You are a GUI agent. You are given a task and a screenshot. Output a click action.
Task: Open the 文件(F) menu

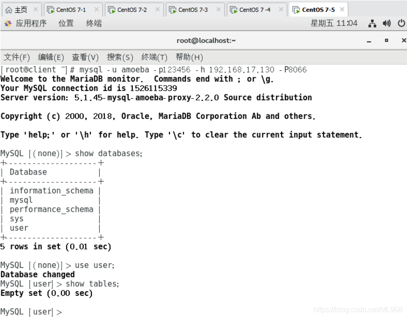pos(17,57)
